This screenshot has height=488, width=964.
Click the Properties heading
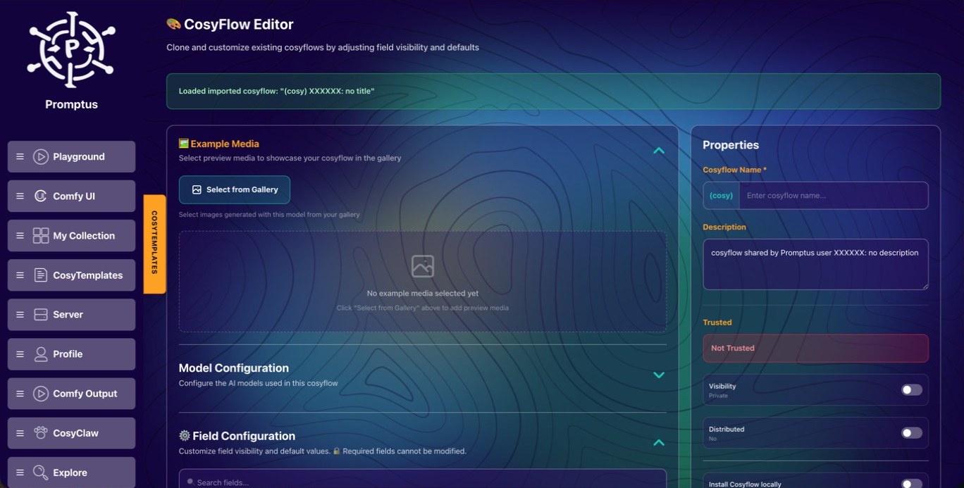[731, 145]
